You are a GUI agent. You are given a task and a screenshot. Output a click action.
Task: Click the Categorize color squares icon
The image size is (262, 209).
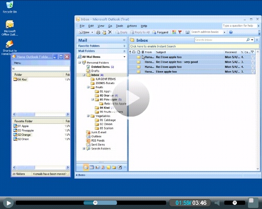click(x=174, y=32)
